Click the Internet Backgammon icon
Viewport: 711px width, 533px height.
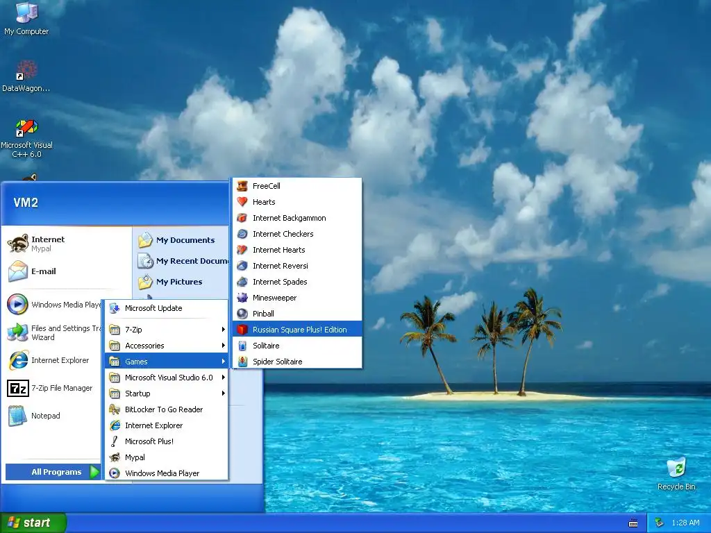click(x=242, y=218)
